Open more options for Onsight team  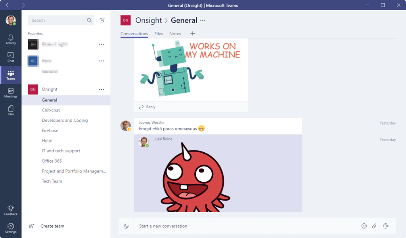click(101, 89)
